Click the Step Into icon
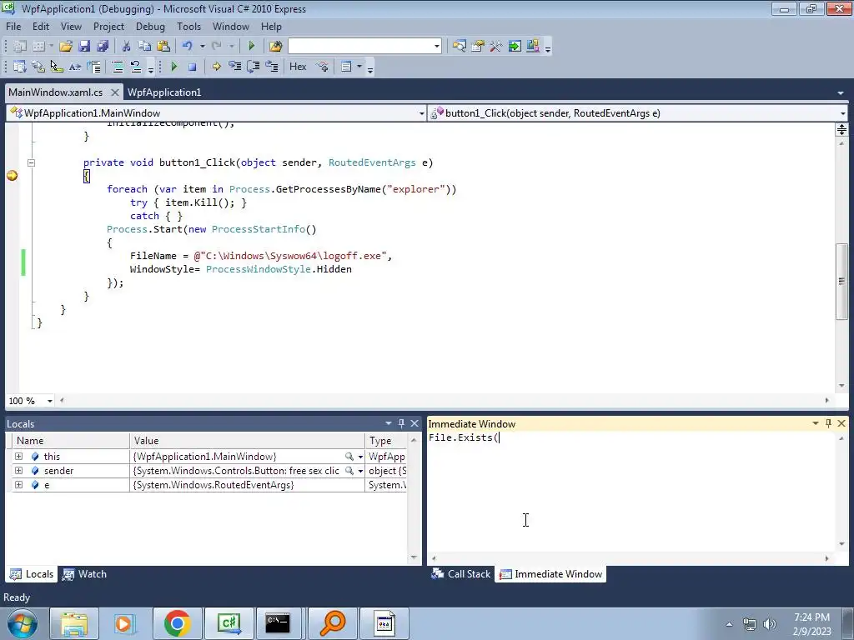Screen dimensions: 854x640 click(x=234, y=67)
